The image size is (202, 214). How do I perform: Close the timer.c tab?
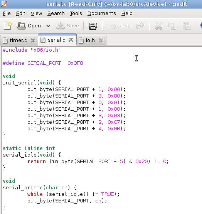click(33, 40)
